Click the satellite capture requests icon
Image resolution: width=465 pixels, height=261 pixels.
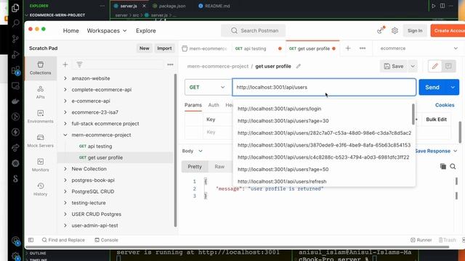coord(381,30)
